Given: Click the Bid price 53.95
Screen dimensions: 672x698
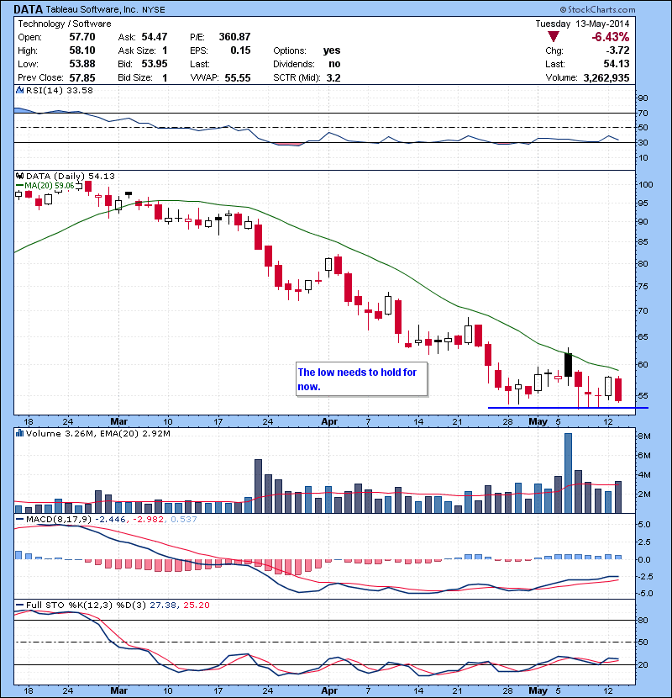Looking at the screenshot, I should (x=155, y=64).
